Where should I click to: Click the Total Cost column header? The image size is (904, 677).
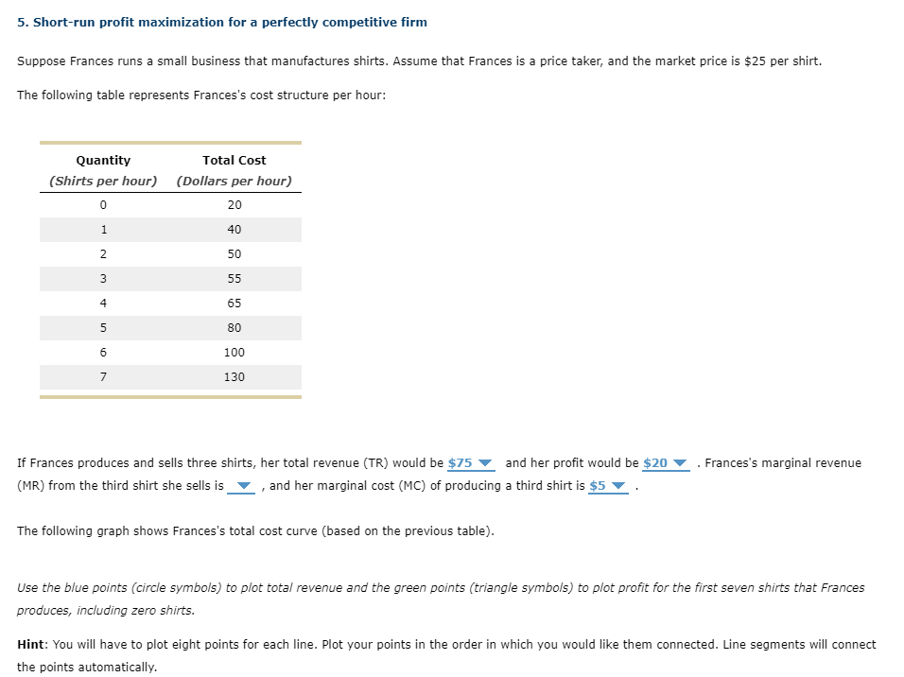[x=234, y=160]
